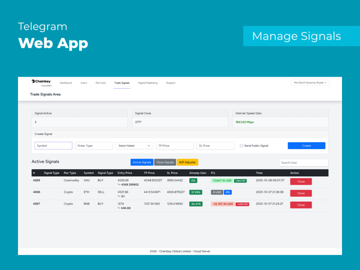
Task: Click the Search User field
Action: tap(303, 163)
